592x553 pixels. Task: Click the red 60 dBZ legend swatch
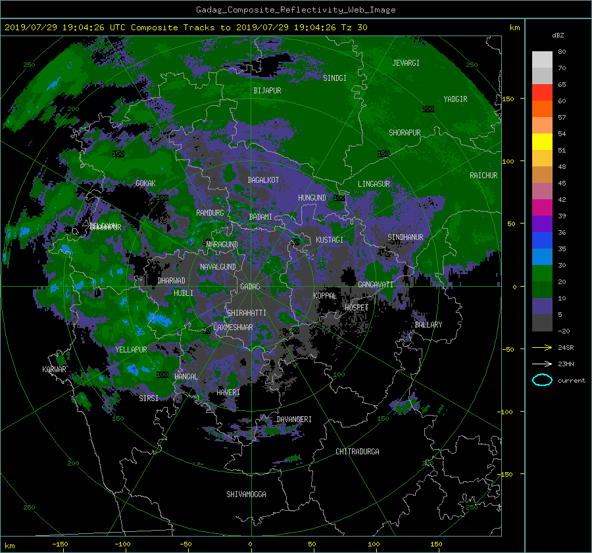(x=542, y=93)
